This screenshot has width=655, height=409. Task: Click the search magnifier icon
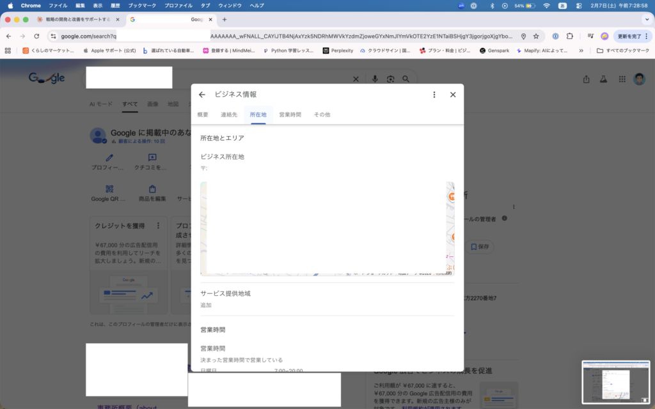point(406,79)
